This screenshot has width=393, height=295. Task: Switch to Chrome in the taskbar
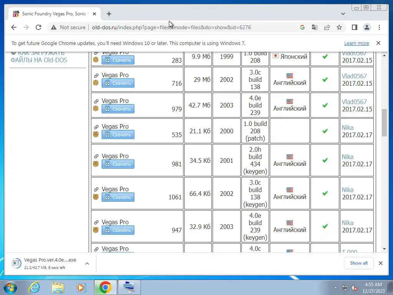click(105, 287)
